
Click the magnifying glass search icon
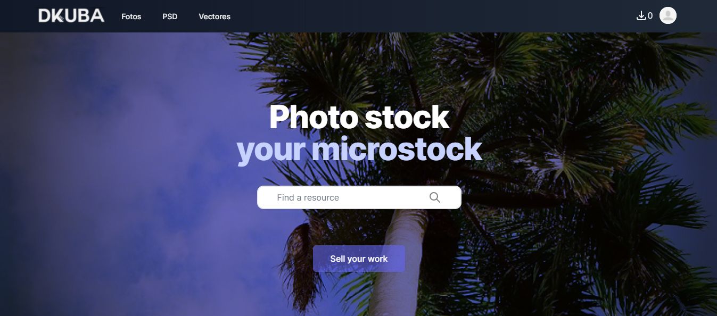435,197
